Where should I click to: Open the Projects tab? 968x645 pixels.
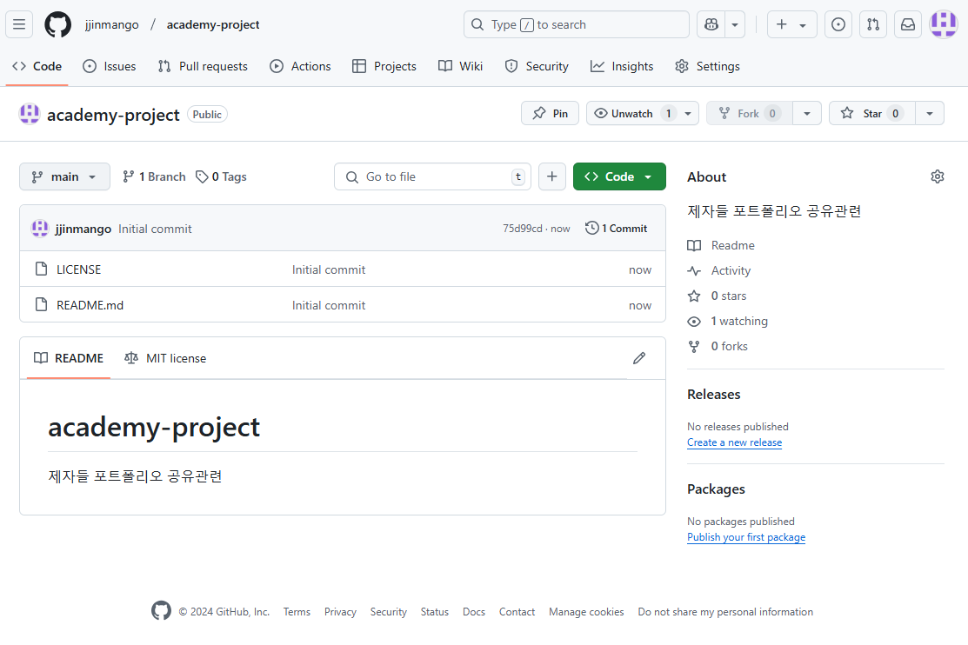pyautogui.click(x=384, y=66)
